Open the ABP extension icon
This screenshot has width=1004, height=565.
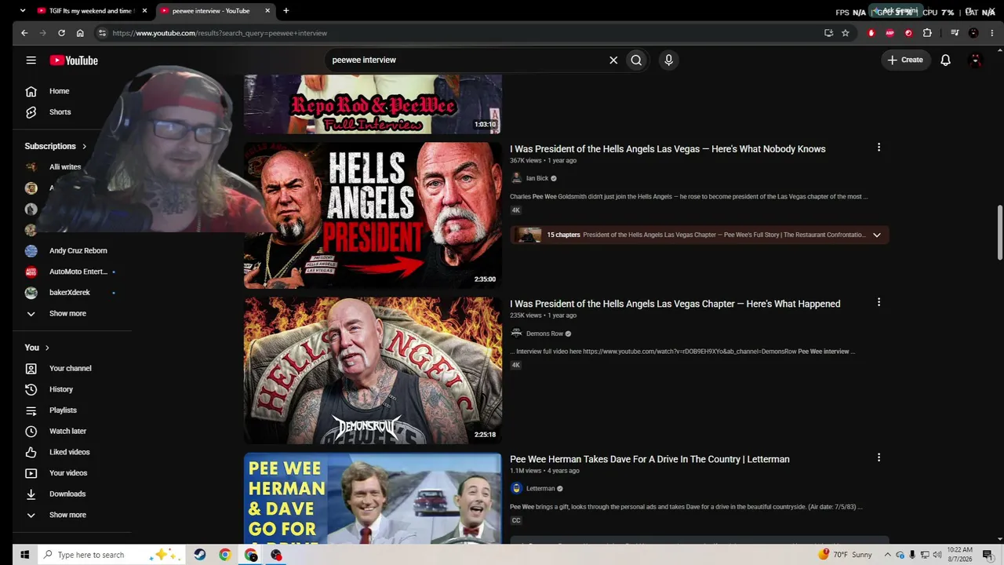tap(889, 33)
